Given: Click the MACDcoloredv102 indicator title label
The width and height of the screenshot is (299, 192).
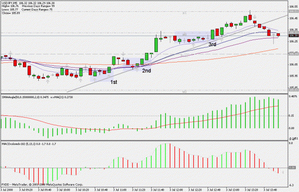Looking at the screenshot, I should [29, 144].
